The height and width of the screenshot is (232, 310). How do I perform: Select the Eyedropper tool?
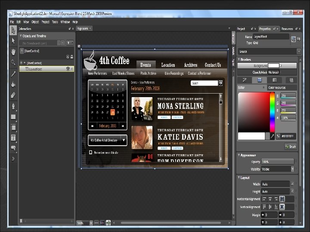(x=13, y=73)
